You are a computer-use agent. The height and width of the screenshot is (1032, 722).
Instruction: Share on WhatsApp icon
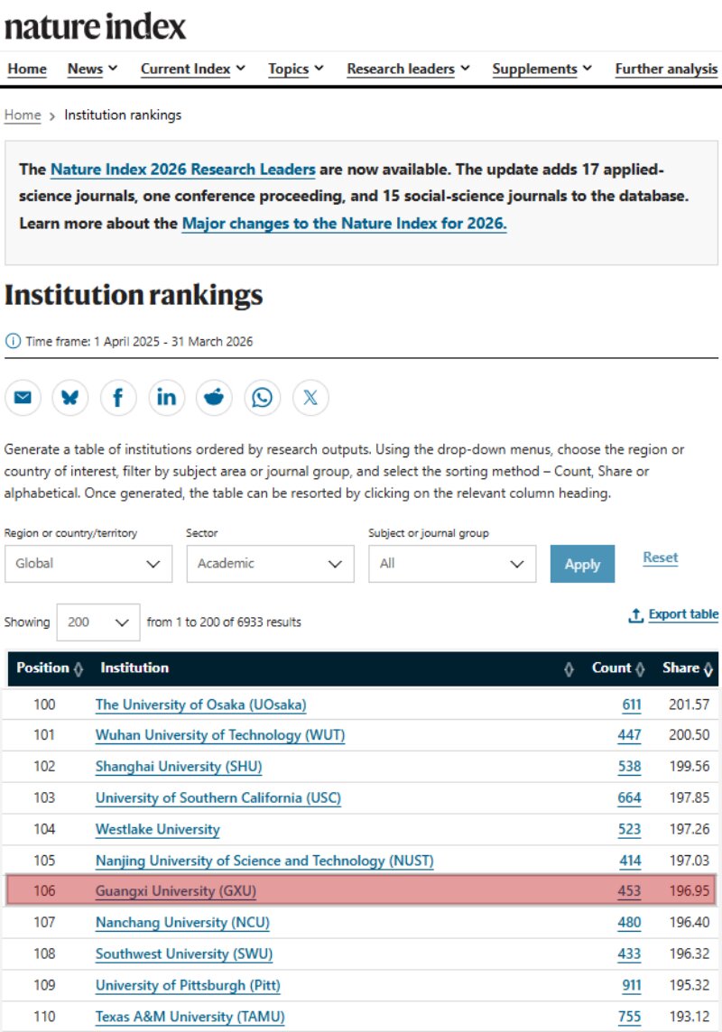[x=262, y=398]
